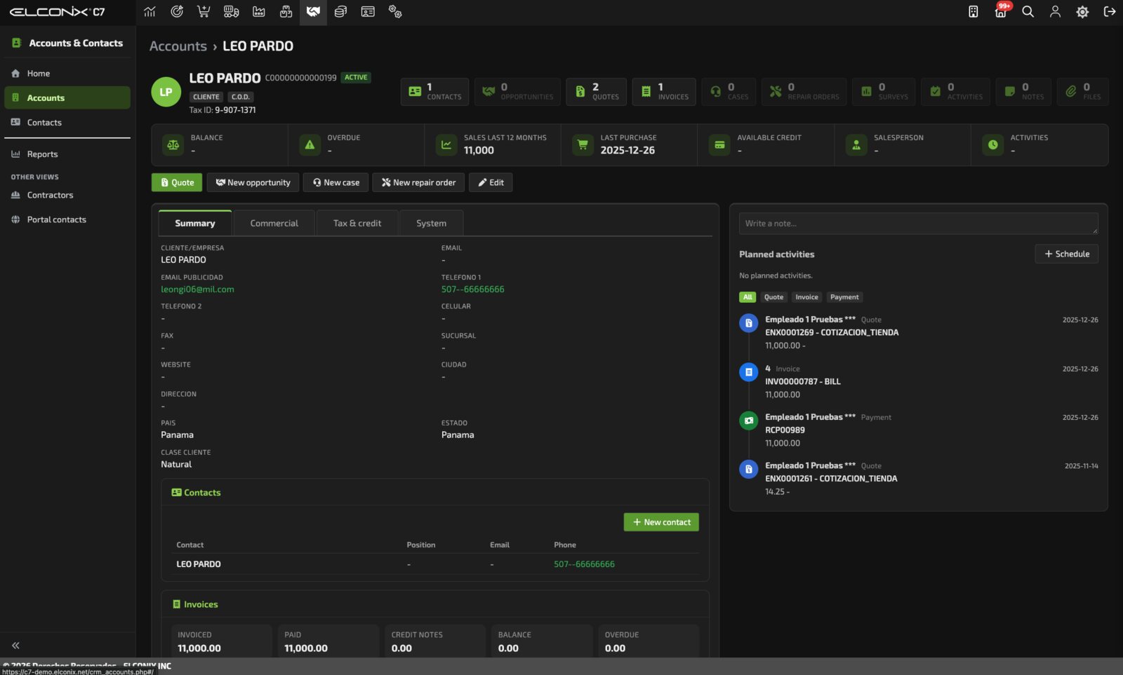The image size is (1123, 675).
Task: Open Contractors view in sidebar
Action: click(x=67, y=196)
